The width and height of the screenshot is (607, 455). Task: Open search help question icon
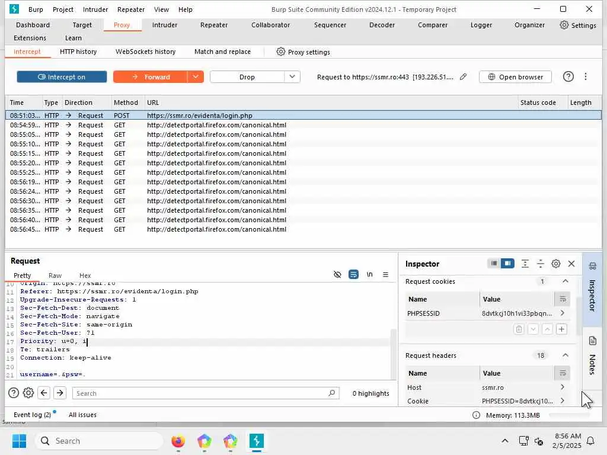tap(14, 393)
